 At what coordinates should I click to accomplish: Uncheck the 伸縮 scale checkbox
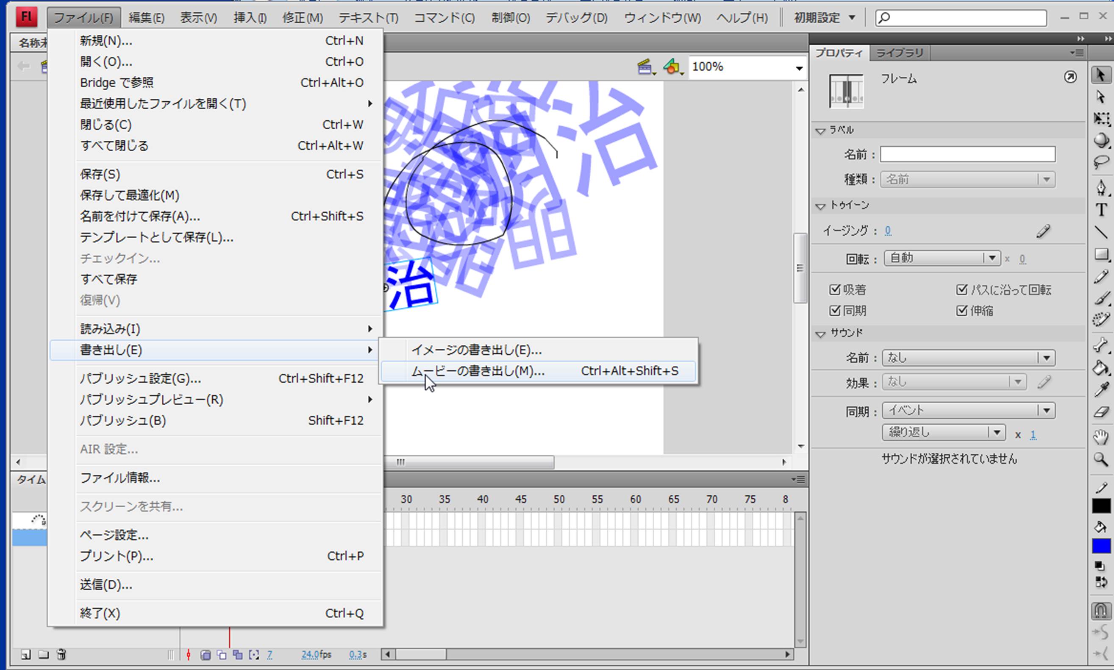click(x=961, y=311)
